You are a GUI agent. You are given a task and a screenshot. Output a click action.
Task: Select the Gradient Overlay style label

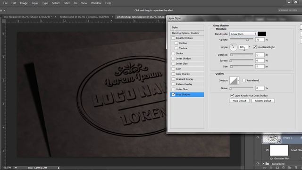(185, 79)
